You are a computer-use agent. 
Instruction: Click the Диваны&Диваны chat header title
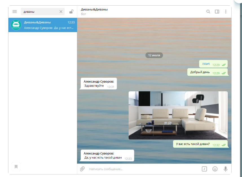pos(94,9)
